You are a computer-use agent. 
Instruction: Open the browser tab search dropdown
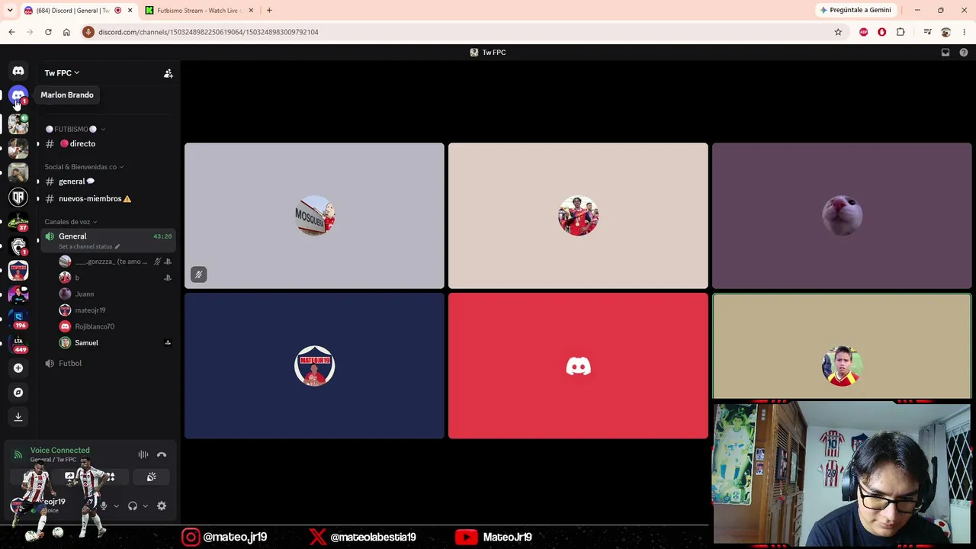tap(10, 10)
